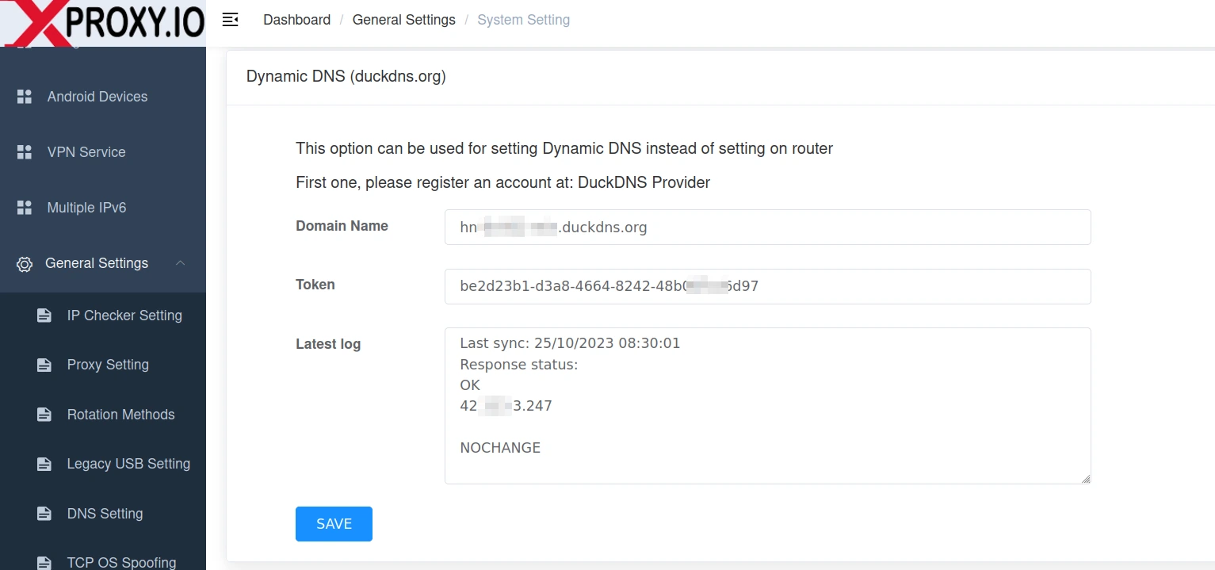Image resolution: width=1215 pixels, height=570 pixels.
Task: Go to TCP OS Spoofing
Action: [121, 562]
